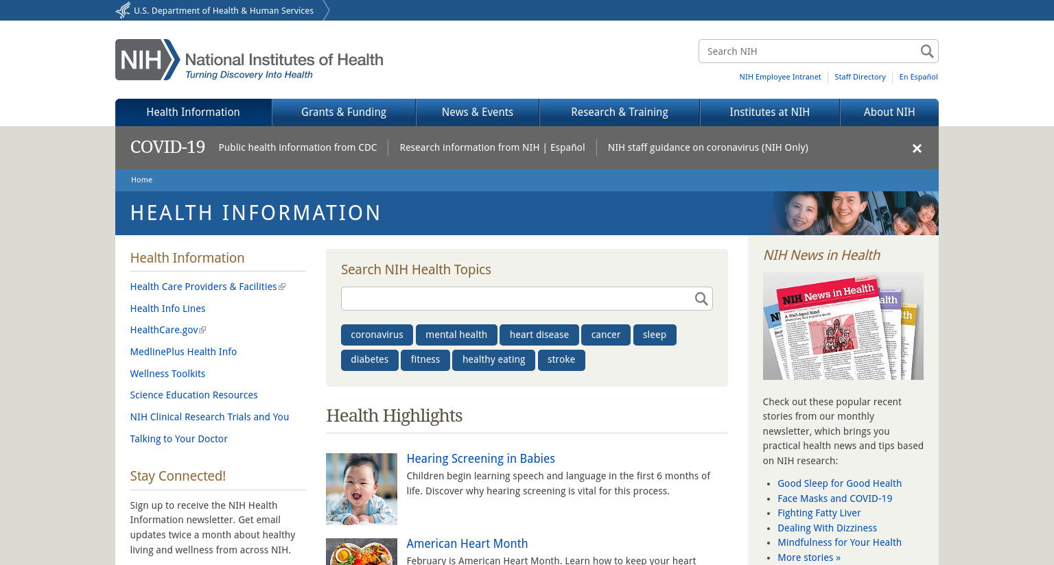Open Health Info Lines link
Image resolution: width=1054 pixels, height=565 pixels.
(167, 309)
